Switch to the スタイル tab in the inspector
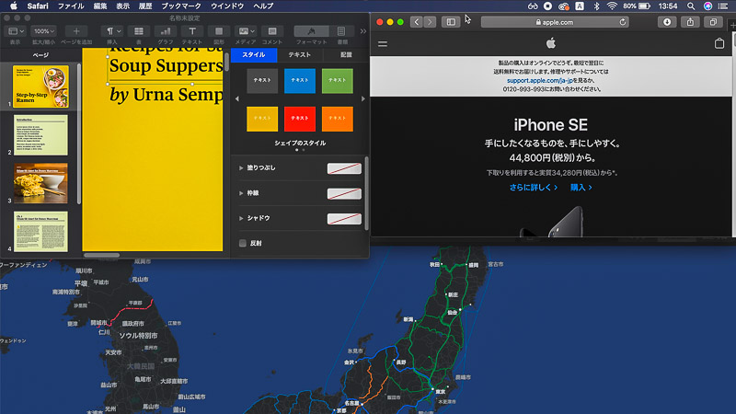This screenshot has height=414, width=736. click(x=254, y=55)
